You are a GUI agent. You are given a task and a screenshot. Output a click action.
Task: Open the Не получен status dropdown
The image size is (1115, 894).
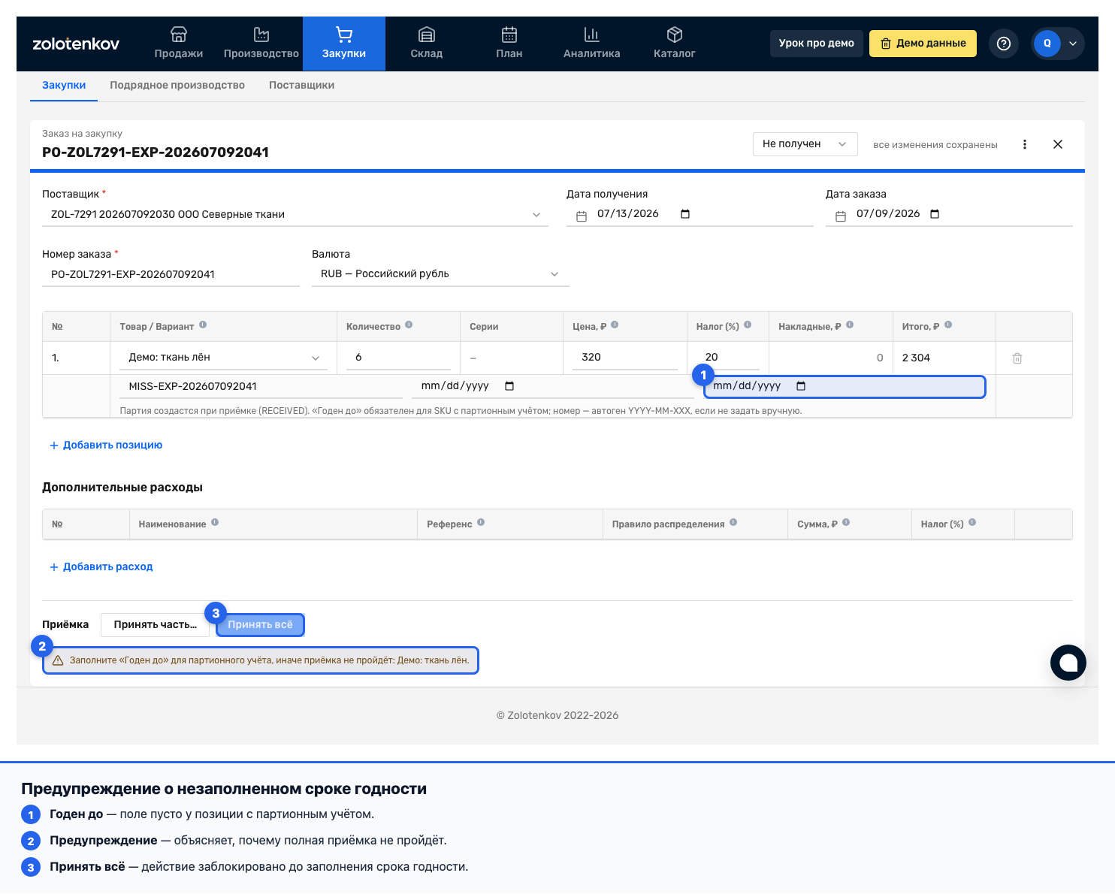pyautogui.click(x=805, y=144)
